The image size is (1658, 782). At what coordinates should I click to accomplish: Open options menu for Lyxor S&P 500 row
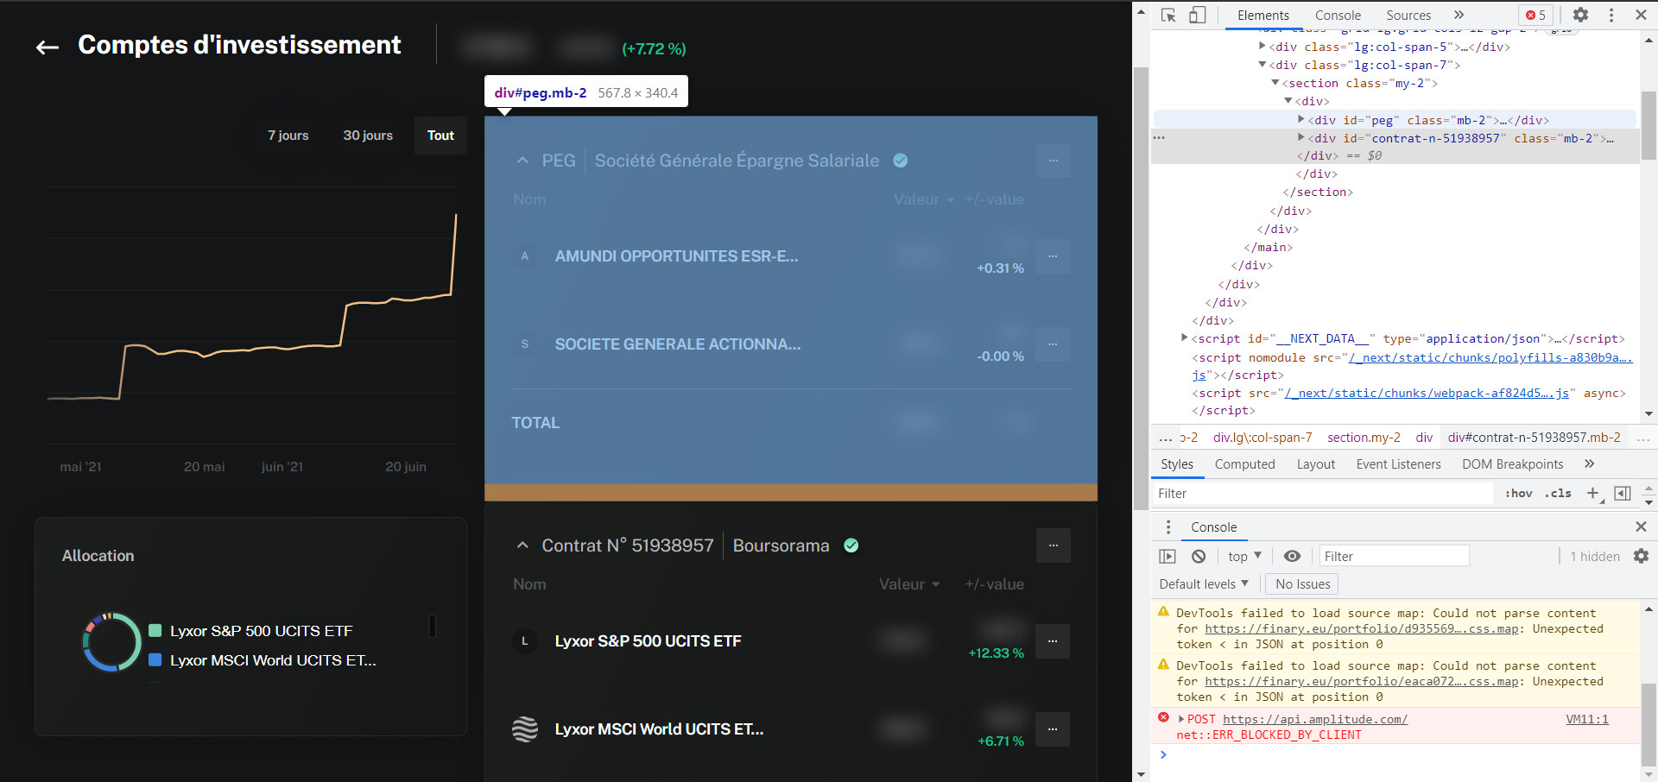tap(1052, 641)
